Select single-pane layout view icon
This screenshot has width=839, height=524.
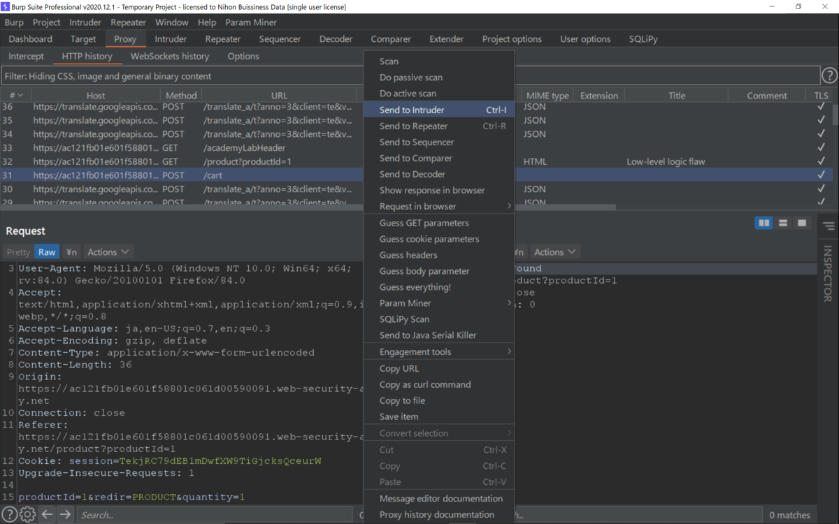click(x=802, y=223)
